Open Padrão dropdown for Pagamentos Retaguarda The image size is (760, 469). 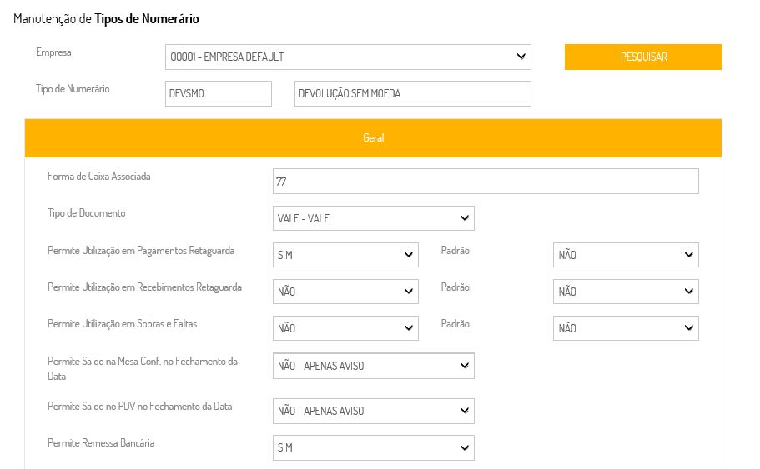pyautogui.click(x=626, y=255)
